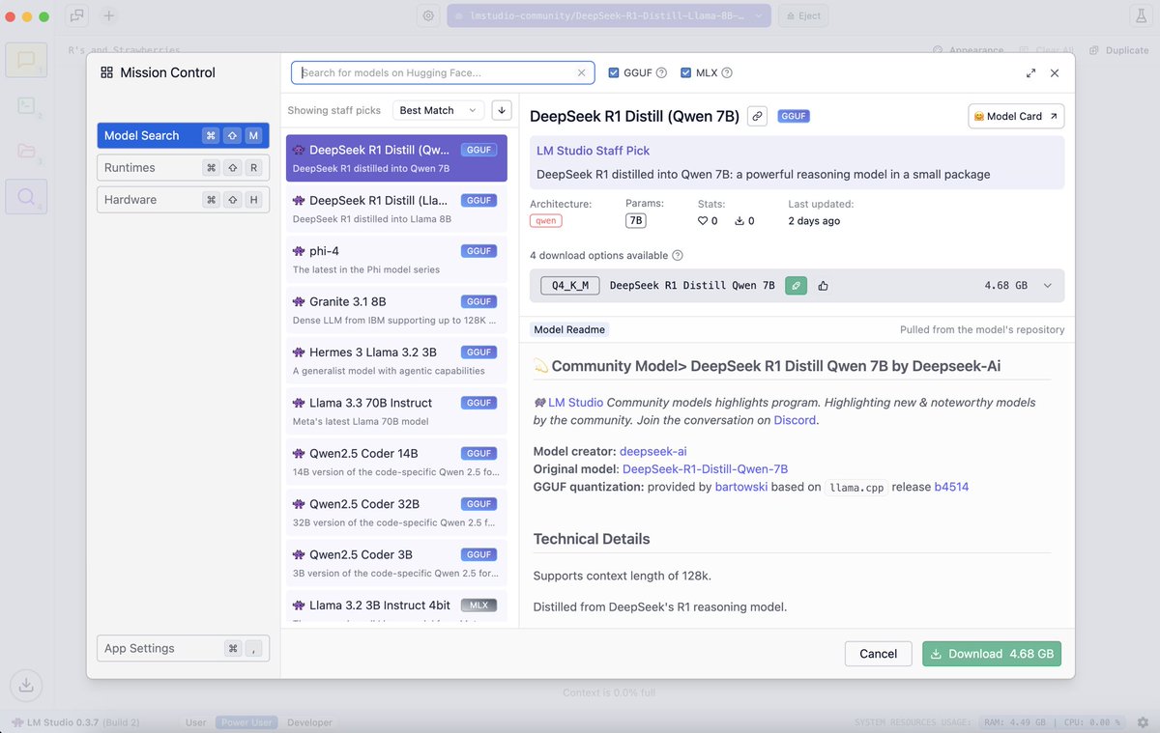Screen dimensions: 1160x733
Task: Select DeepSeek R1 Distill Llama 8B entry
Action: click(x=396, y=209)
